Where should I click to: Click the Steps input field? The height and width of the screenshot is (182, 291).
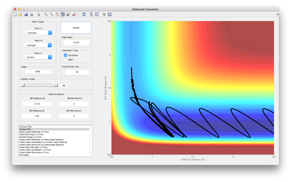pyautogui.click(x=38, y=72)
